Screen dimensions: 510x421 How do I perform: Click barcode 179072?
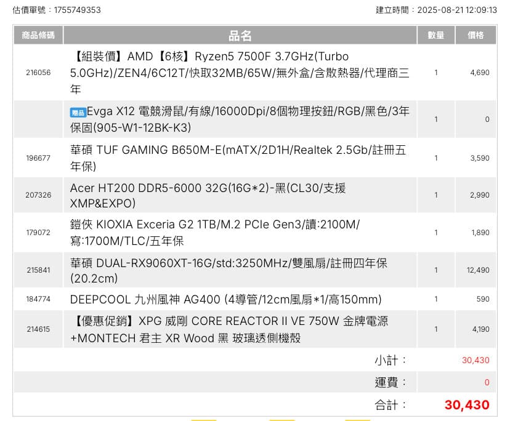38,233
